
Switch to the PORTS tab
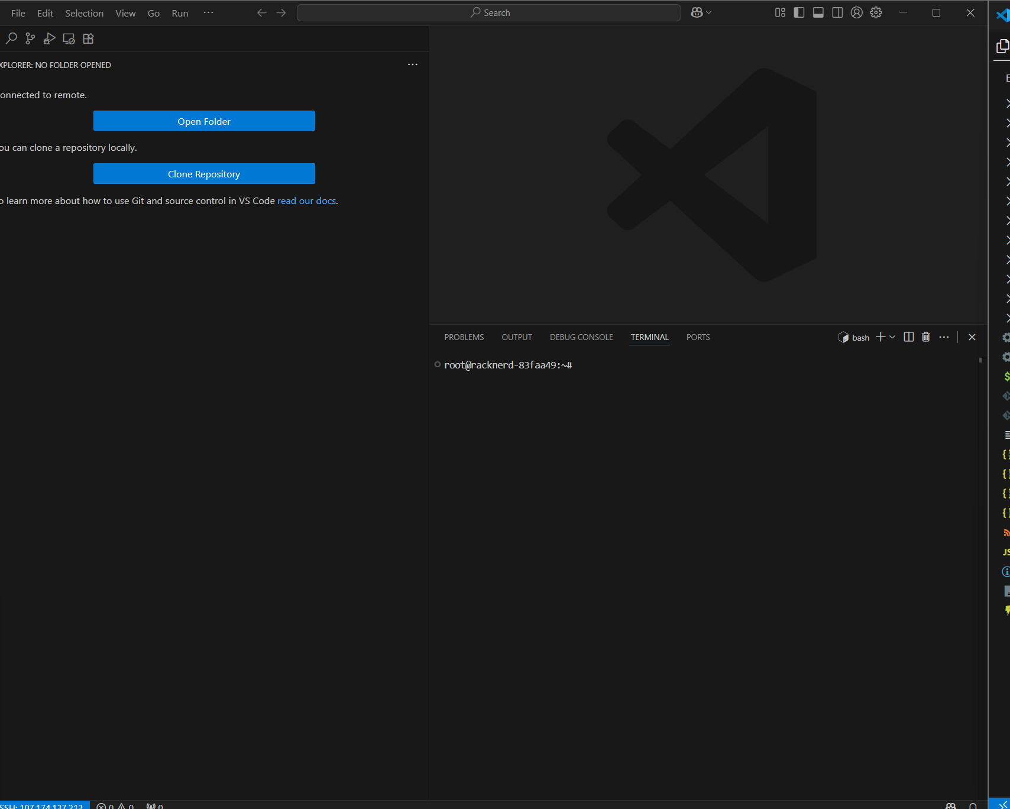698,337
